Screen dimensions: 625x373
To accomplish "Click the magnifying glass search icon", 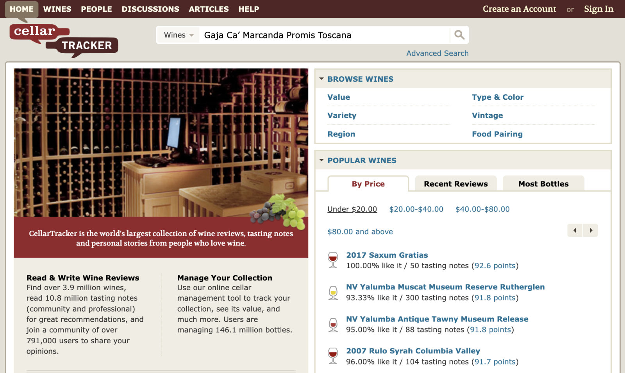I will click(459, 35).
